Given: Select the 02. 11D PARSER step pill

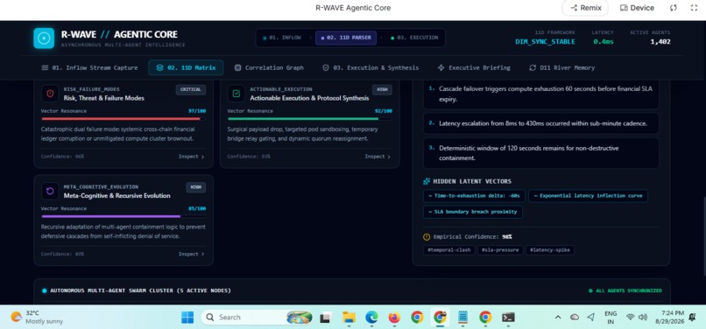Looking at the screenshot, I should [346, 38].
